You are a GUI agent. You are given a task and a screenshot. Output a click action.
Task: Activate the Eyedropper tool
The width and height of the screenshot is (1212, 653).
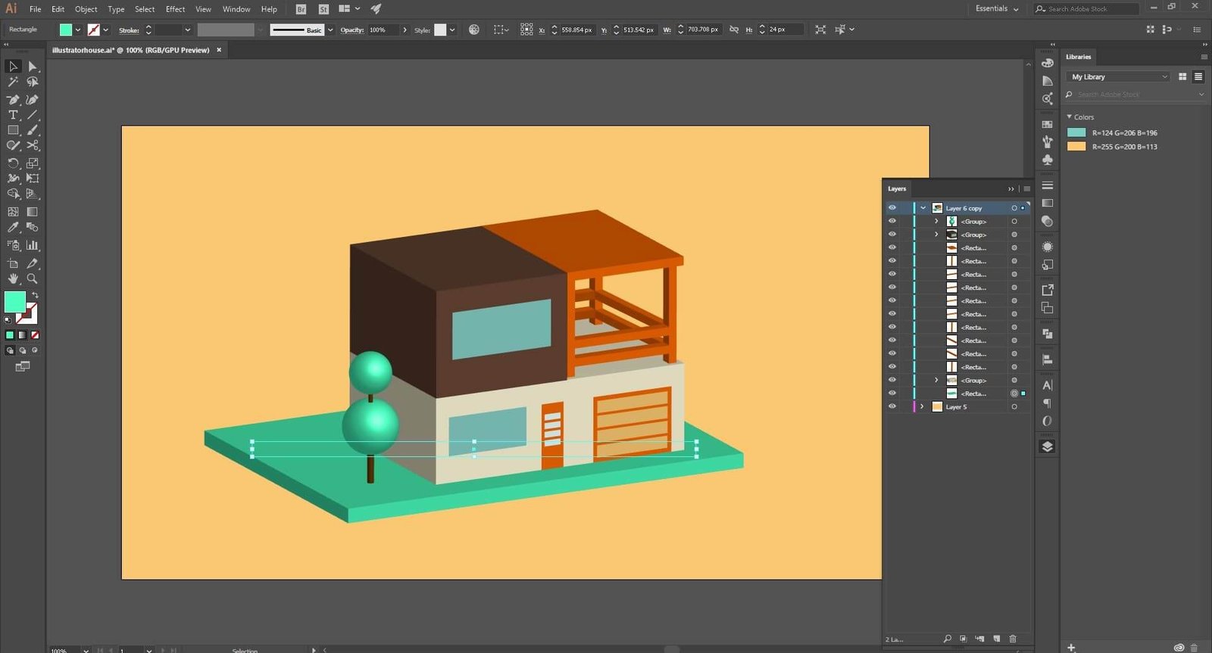pyautogui.click(x=13, y=227)
